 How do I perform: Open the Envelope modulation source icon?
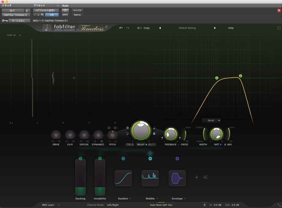(x=177, y=178)
